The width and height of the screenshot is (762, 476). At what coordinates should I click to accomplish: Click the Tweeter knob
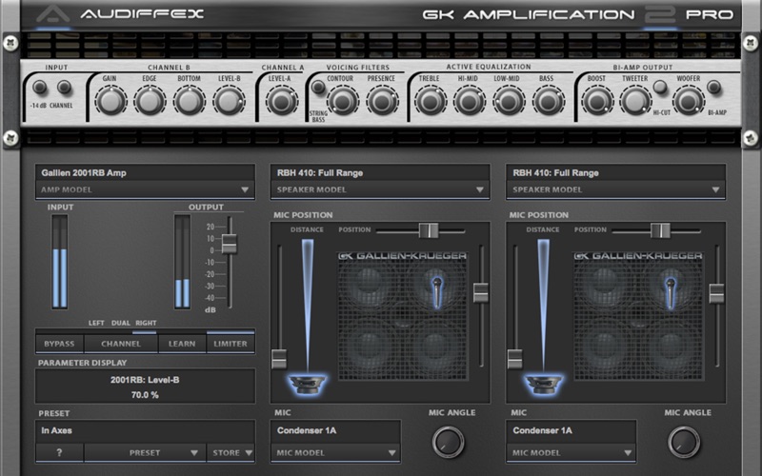635,101
